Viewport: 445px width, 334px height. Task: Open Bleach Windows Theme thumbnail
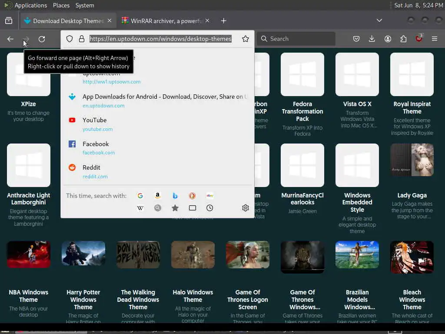point(412,257)
